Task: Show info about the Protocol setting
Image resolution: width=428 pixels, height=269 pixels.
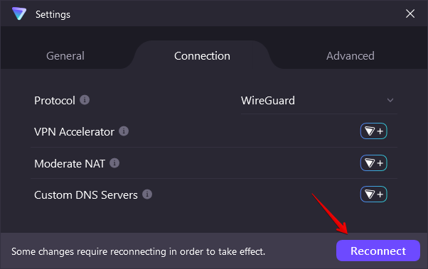Action: tap(85, 100)
